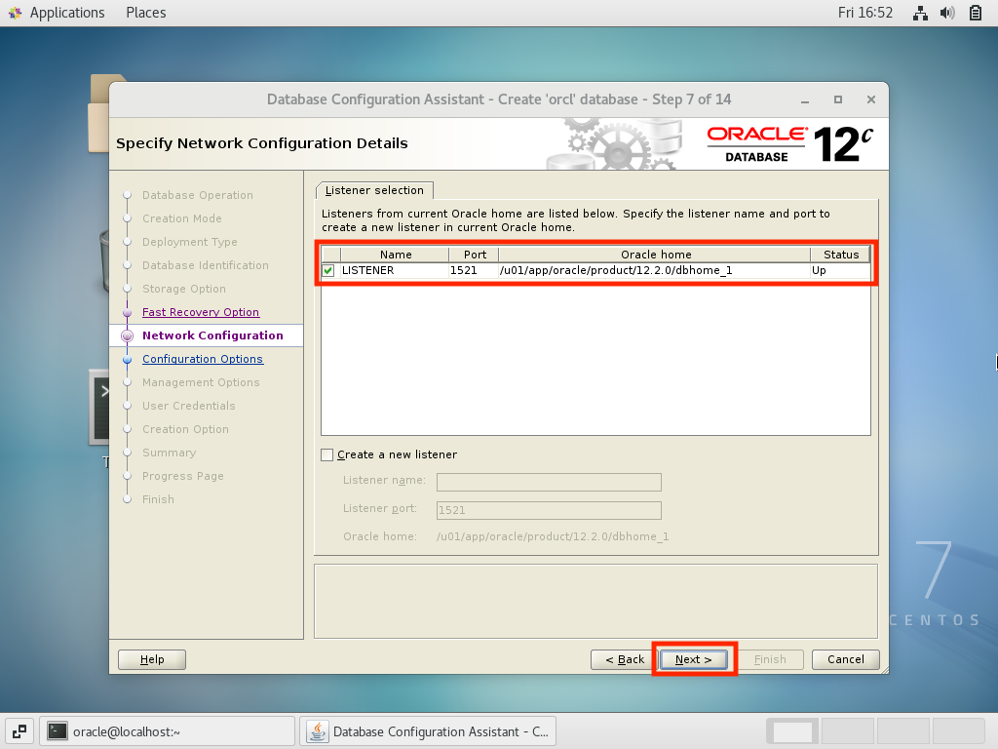Viewport: 998px width, 749px height.
Task: Select the Network Configuration step
Action: click(212, 335)
